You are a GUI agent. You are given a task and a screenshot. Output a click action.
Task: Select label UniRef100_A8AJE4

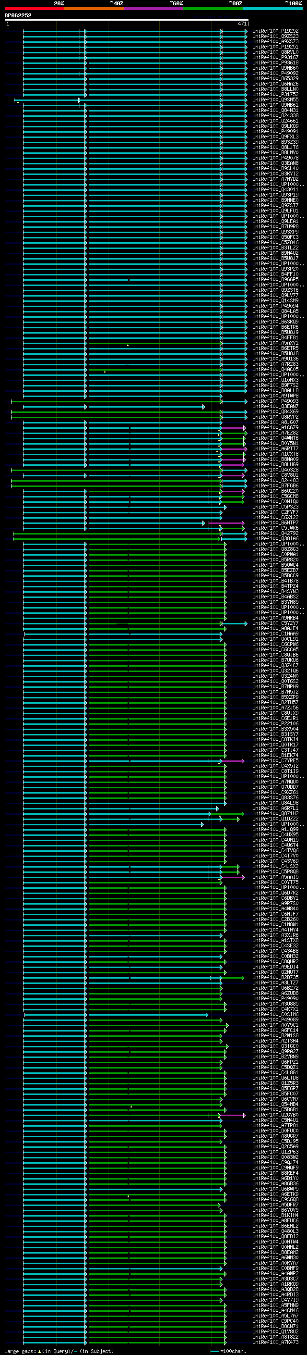[x=275, y=629]
